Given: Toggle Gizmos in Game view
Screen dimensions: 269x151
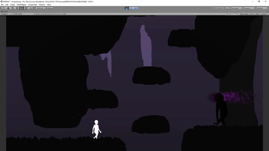Looking at the screenshot, I should click(263, 14).
